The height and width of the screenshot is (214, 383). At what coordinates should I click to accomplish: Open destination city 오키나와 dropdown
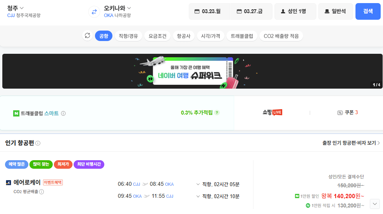pos(117,8)
